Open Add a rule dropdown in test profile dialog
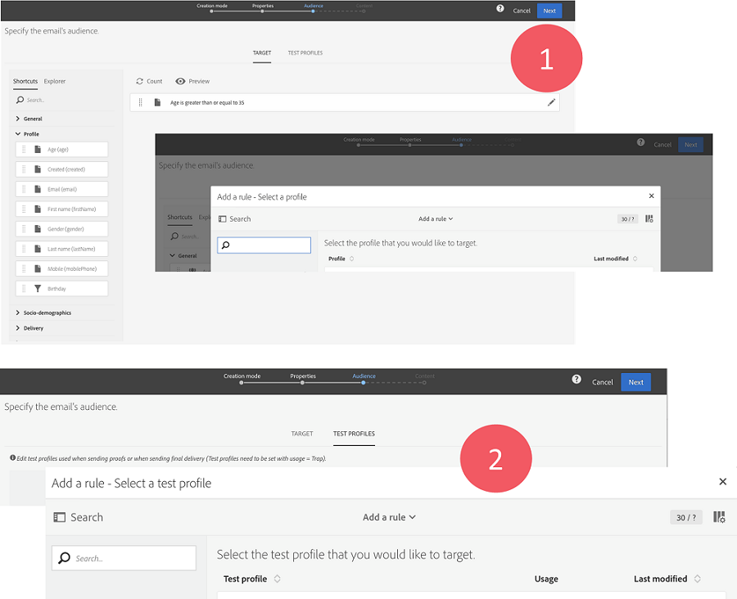This screenshot has height=599, width=737. pos(389,517)
